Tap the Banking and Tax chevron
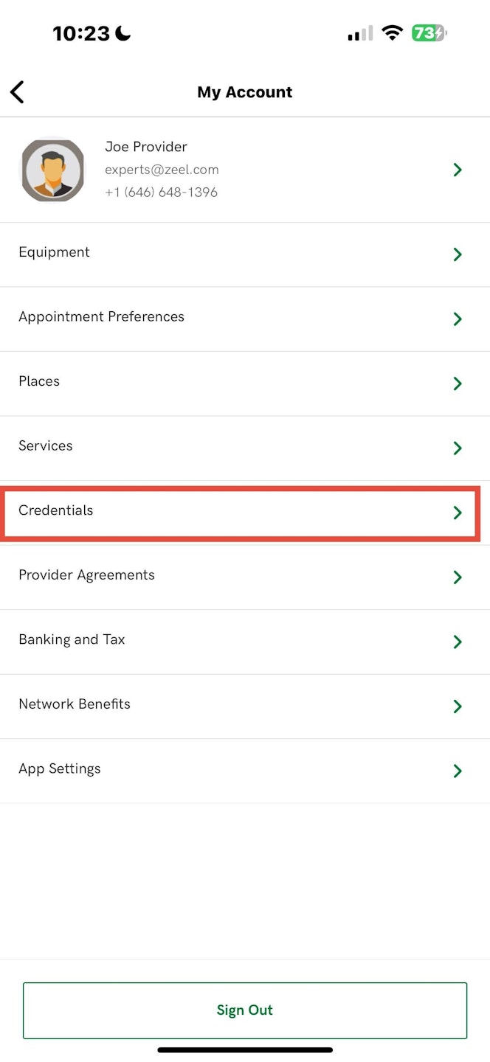This screenshot has height=1062, width=490. click(x=458, y=642)
